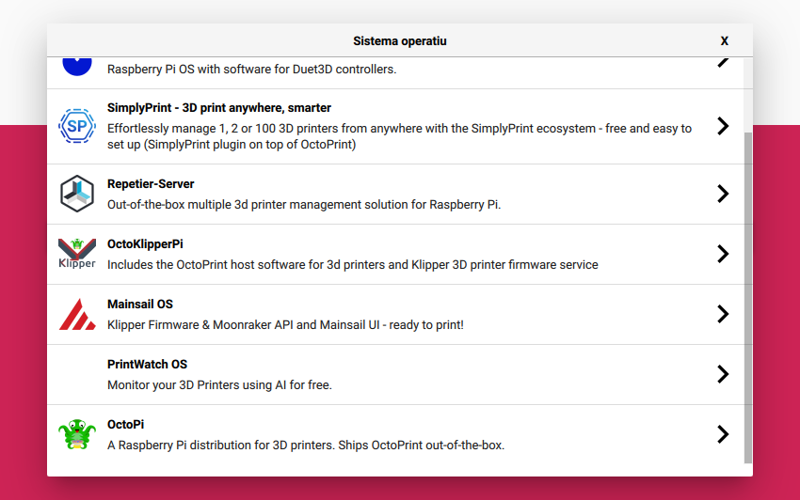Expand Mainsail OS using right arrow
Viewport: 800px width, 500px height.
coord(722,314)
